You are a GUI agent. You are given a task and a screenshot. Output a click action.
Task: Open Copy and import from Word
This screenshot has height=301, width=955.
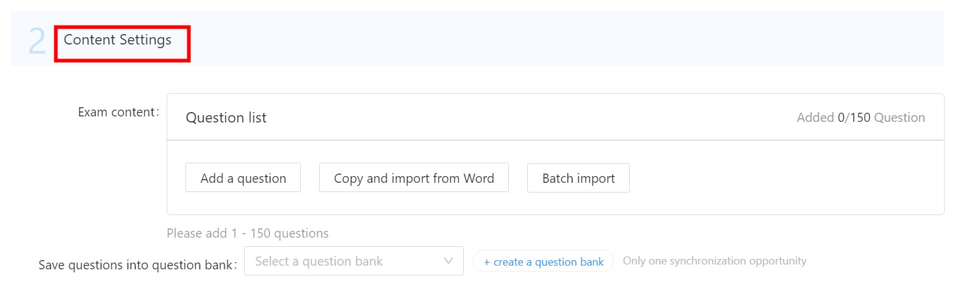click(x=414, y=178)
